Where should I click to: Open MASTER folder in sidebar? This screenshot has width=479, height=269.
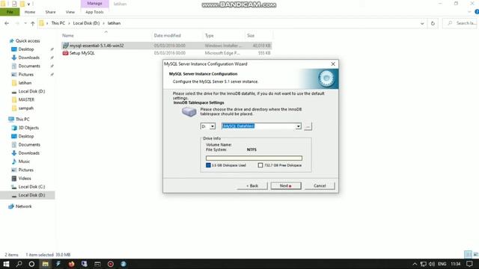[26, 99]
